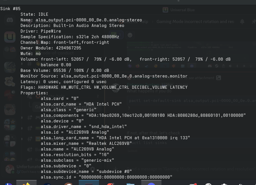256x185 pixels.
Task: Click the alsa.subdevice = "0" property
Action: coord(66,166)
